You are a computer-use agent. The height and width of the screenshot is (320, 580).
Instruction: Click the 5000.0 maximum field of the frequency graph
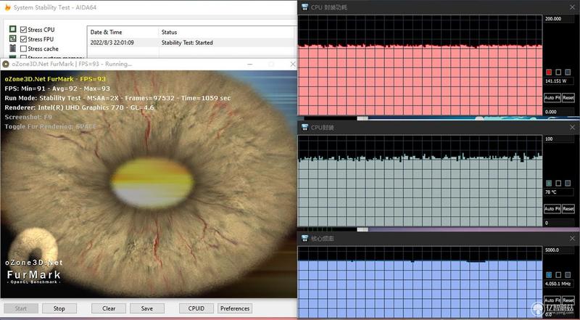point(559,250)
